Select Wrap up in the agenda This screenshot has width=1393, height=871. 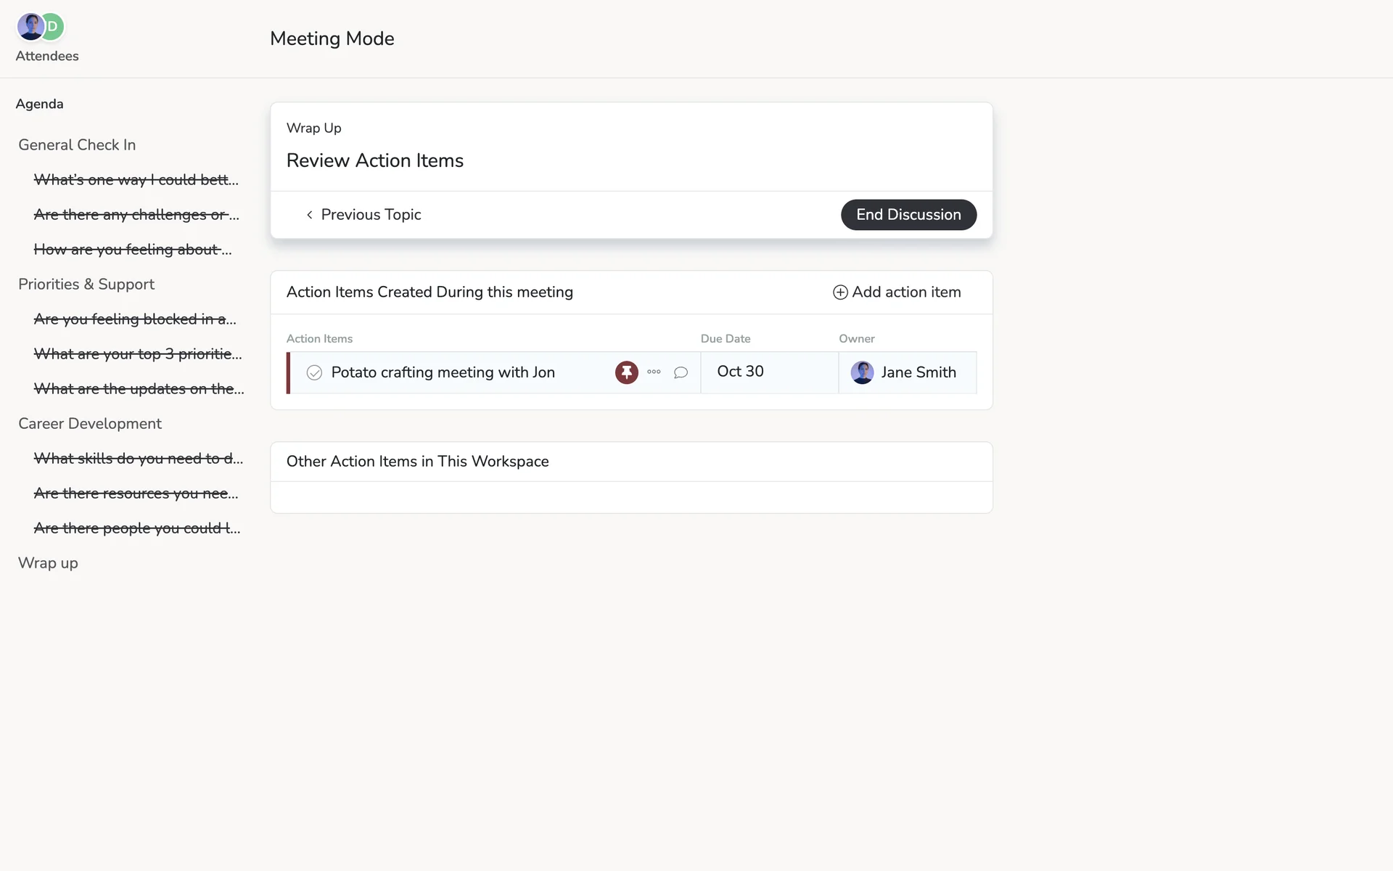(x=48, y=563)
